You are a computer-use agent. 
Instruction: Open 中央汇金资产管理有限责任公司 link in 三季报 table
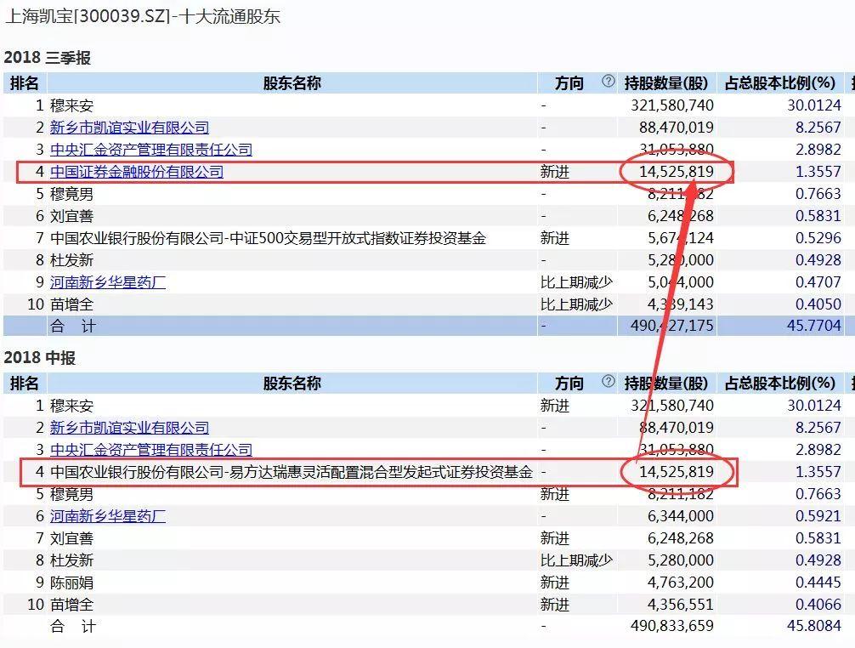click(x=151, y=150)
